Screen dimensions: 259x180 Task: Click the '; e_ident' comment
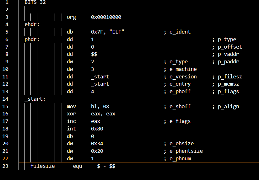tap(177, 32)
